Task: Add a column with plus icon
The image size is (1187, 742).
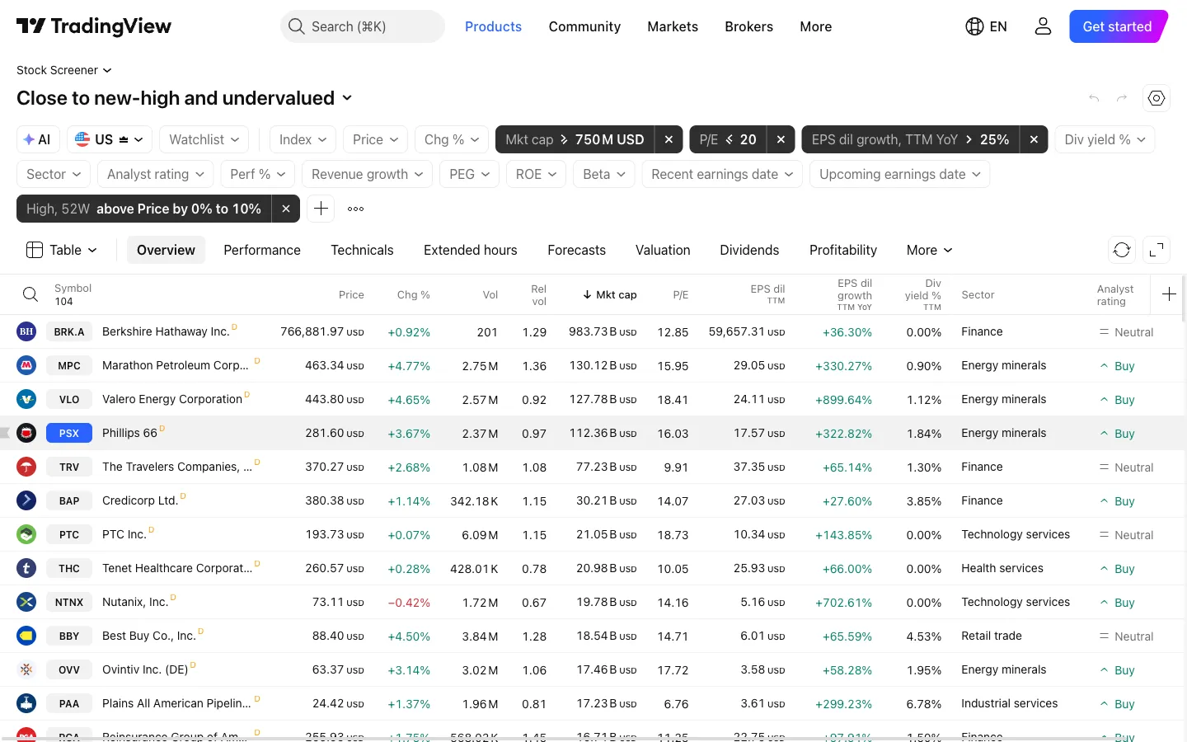Action: [1169, 294]
